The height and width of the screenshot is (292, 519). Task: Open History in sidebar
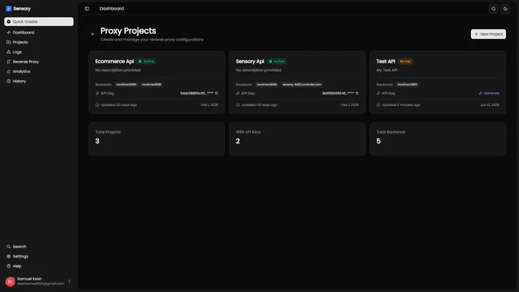pyautogui.click(x=16, y=81)
